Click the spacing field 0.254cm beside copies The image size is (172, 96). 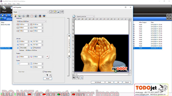pyautogui.click(x=37, y=64)
